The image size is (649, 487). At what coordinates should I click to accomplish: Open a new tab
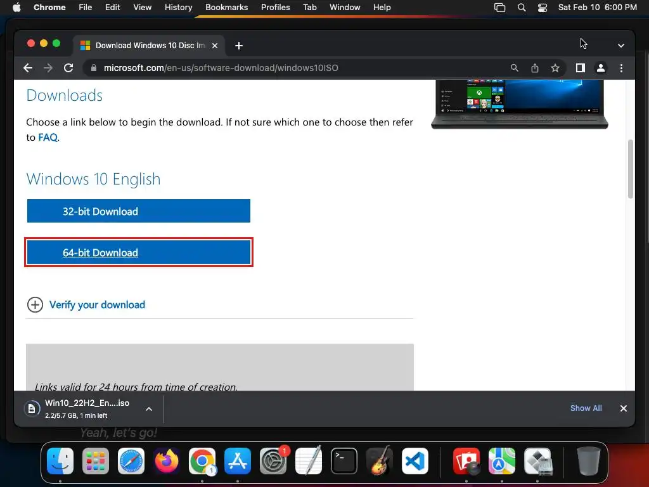tap(239, 46)
